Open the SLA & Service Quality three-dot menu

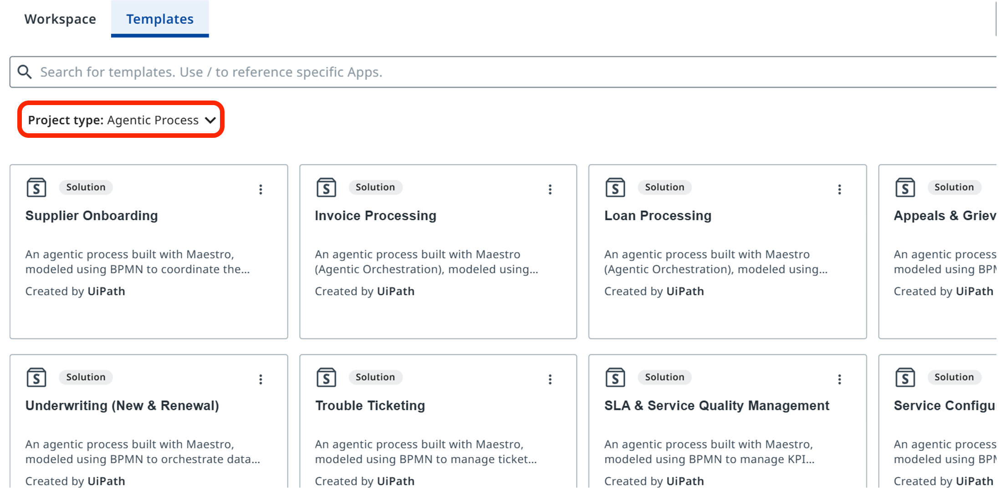click(839, 379)
